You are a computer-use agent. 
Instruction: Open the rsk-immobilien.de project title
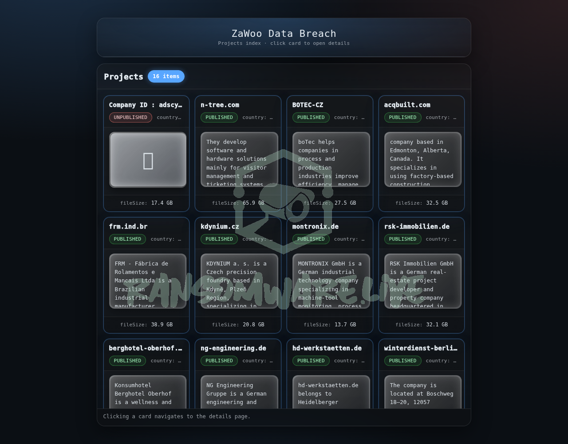coord(417,226)
